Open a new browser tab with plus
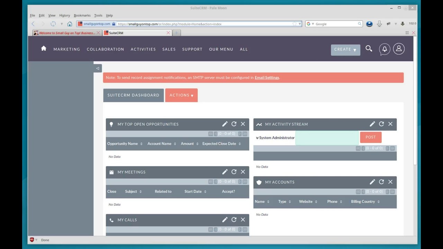 coord(177,33)
